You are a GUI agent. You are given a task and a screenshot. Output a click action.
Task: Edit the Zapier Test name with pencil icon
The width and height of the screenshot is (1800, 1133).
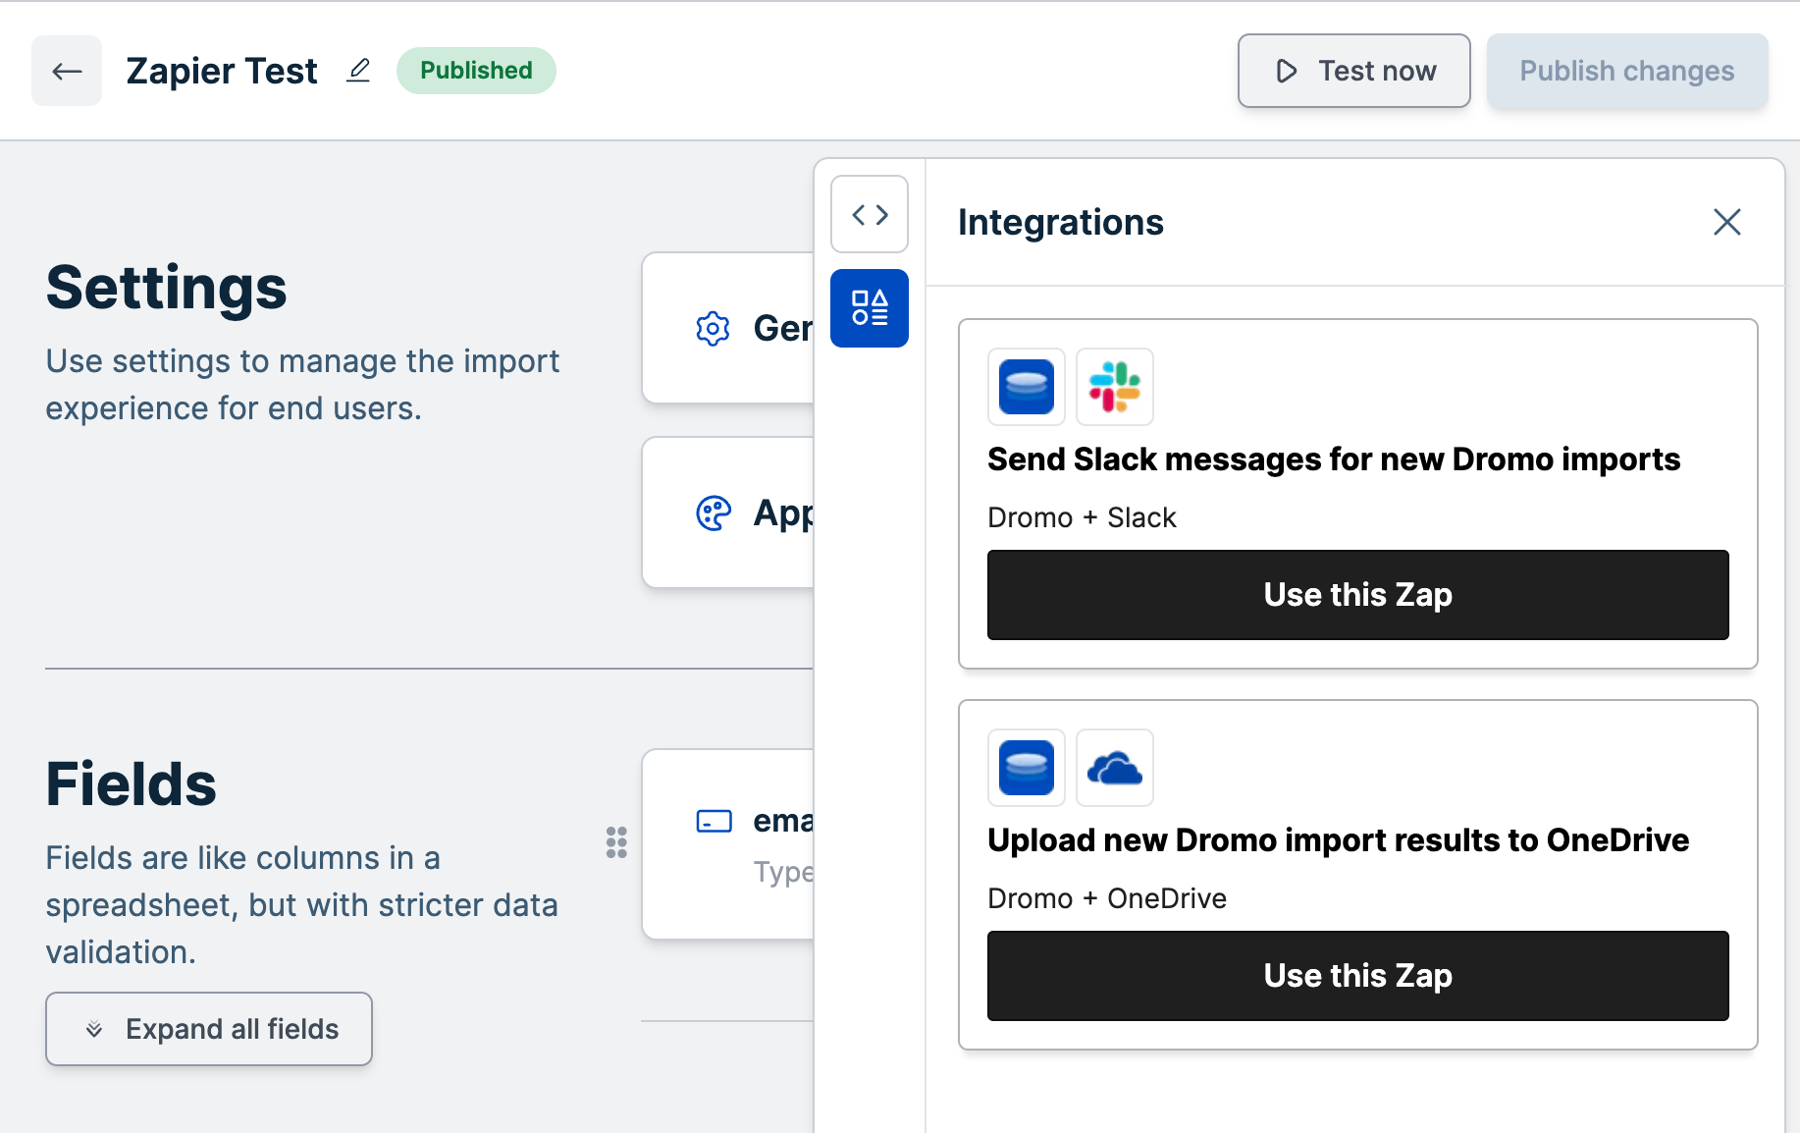358,71
